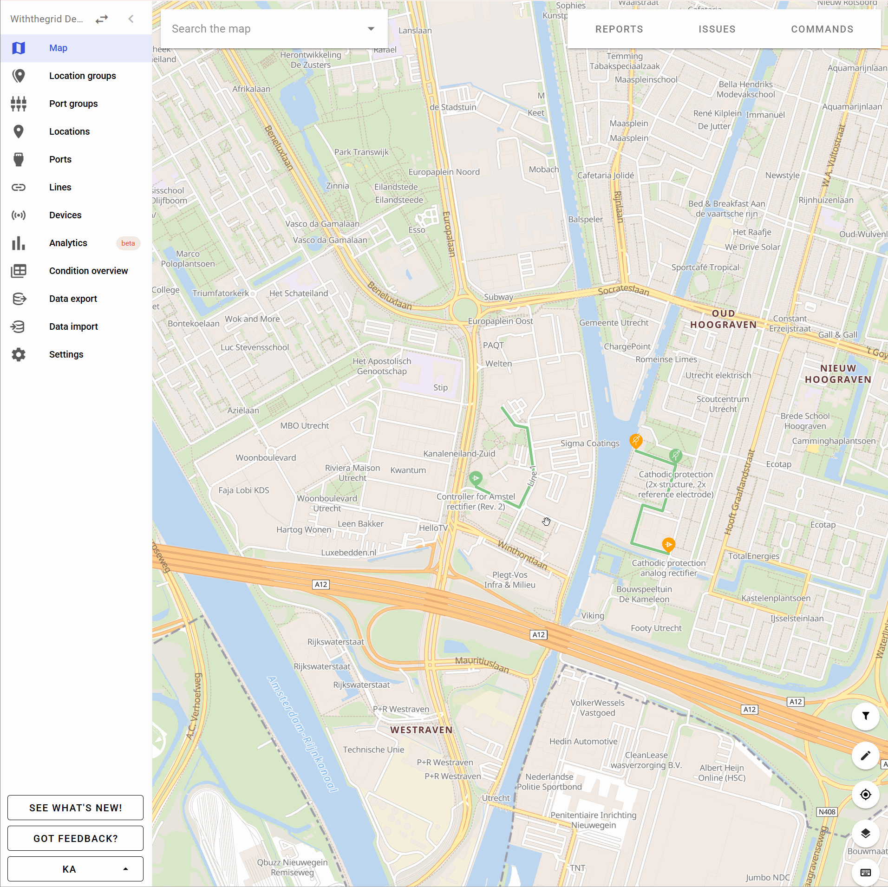Open the Commands tab
This screenshot has height=887, width=888.
click(x=822, y=29)
